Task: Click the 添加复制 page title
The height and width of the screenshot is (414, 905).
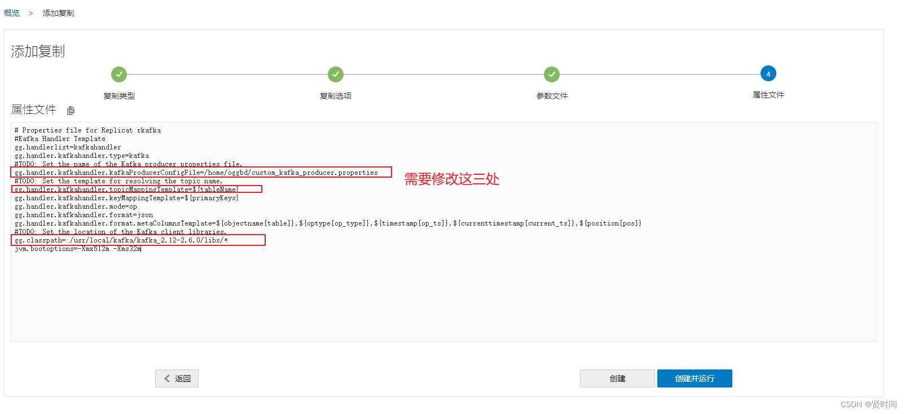Action: tap(38, 51)
